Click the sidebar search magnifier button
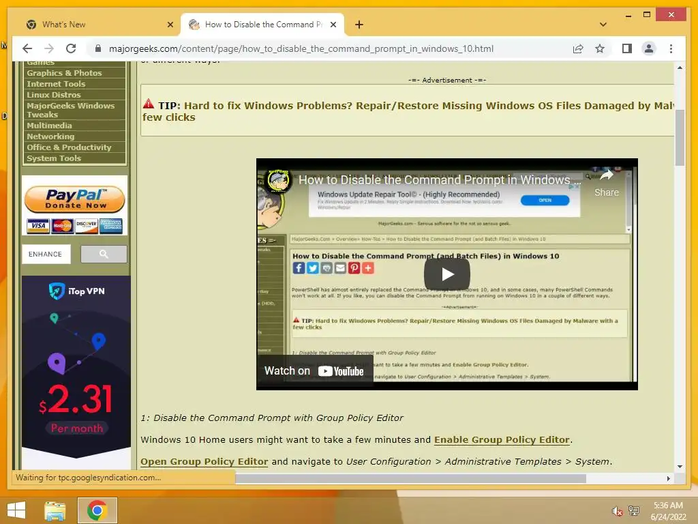This screenshot has height=524, width=698. tap(104, 254)
